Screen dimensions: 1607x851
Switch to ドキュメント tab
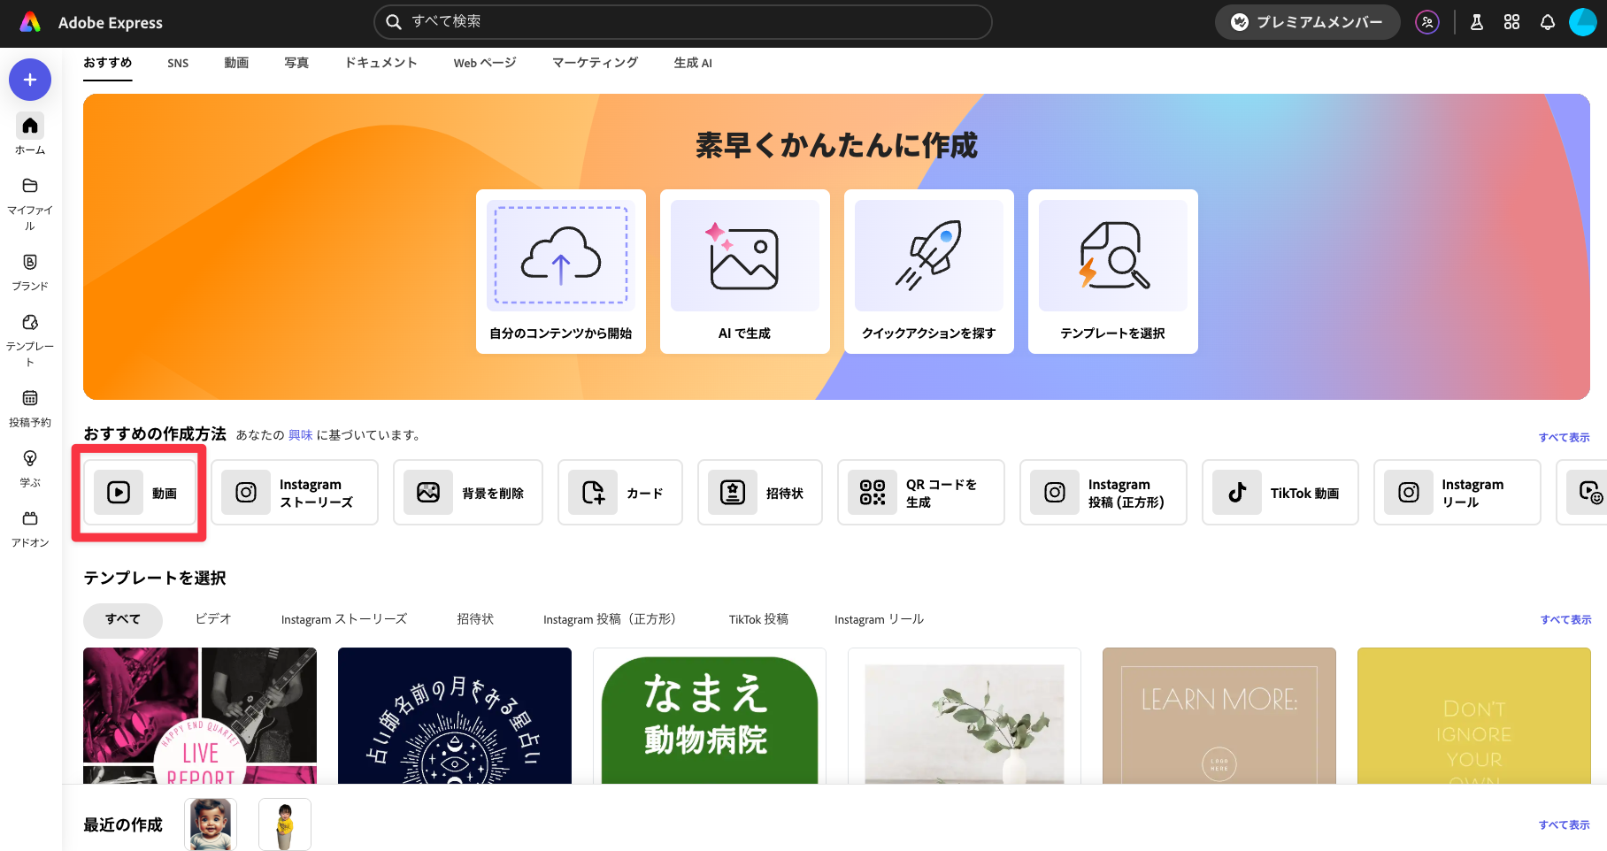381,63
